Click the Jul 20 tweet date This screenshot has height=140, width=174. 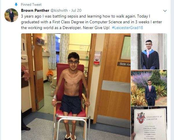coord(76,10)
